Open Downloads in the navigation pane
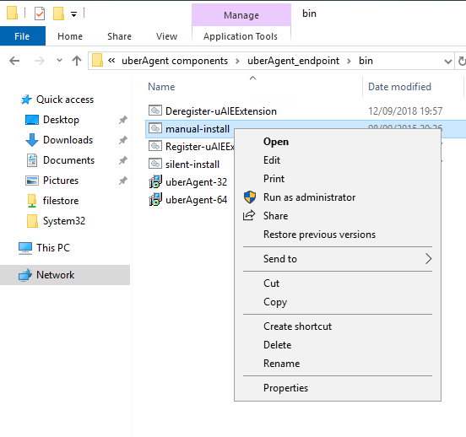The image size is (466, 437). click(x=68, y=140)
